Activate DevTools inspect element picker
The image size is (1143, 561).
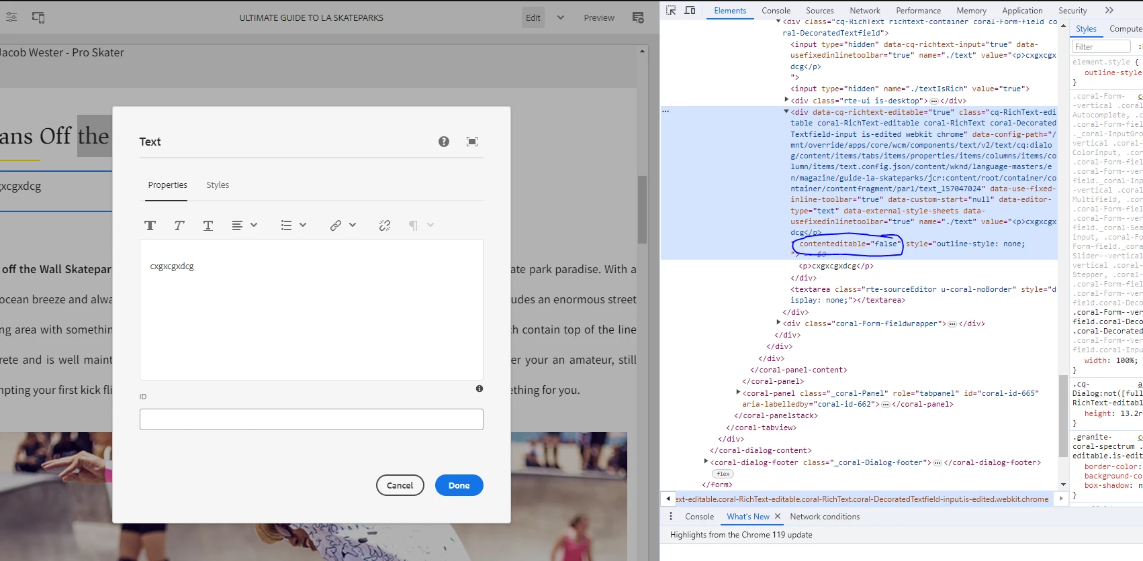coord(671,10)
